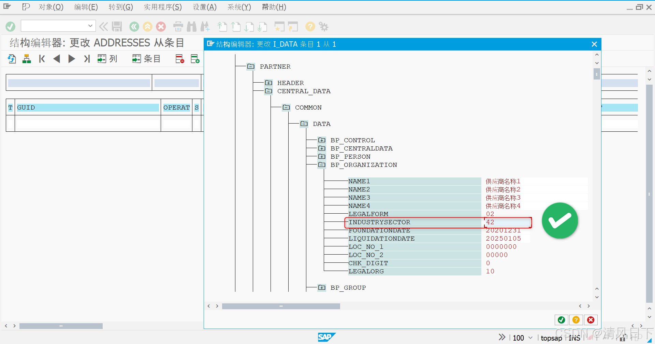This screenshot has width=655, height=344.
Task: Click the delete row icon with red minus
Action: (x=180, y=59)
